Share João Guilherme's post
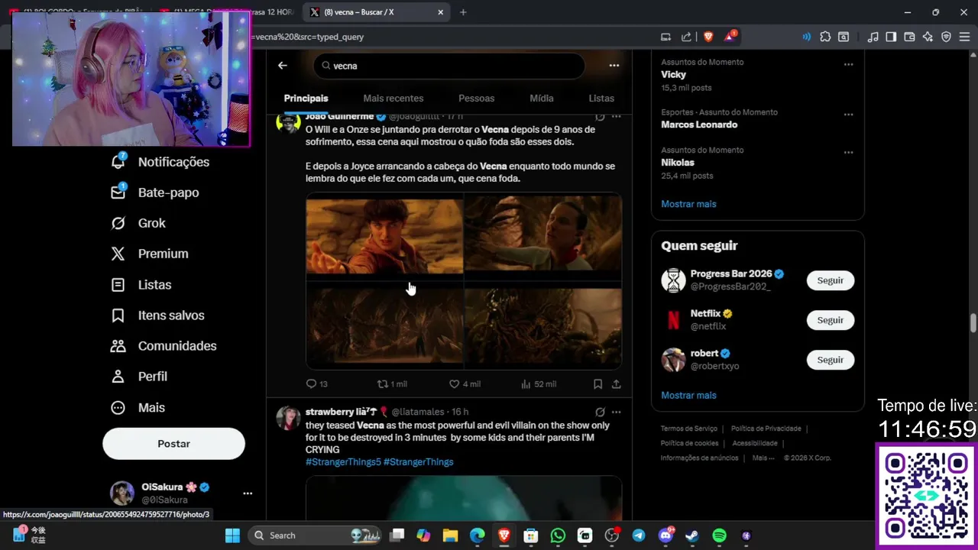This screenshot has width=978, height=550. 616,384
